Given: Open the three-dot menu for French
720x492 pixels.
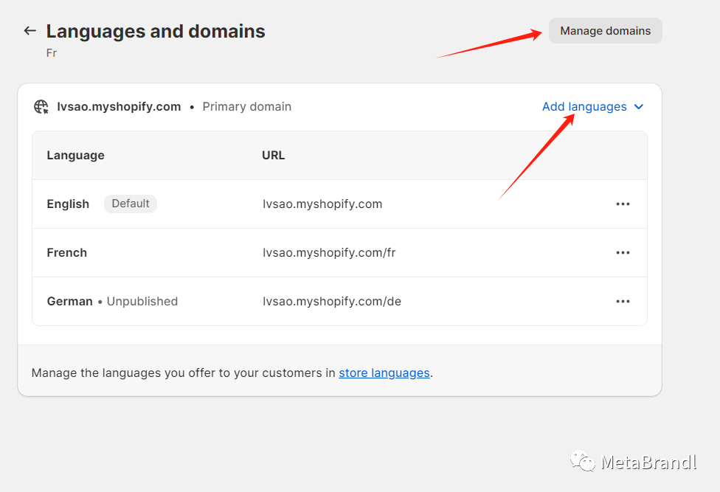Looking at the screenshot, I should point(623,252).
